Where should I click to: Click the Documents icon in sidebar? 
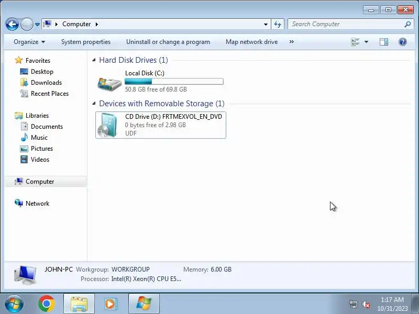coord(24,126)
